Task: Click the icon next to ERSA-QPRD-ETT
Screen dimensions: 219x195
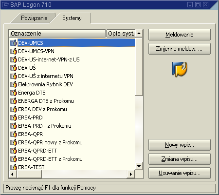Action: (x=14, y=151)
